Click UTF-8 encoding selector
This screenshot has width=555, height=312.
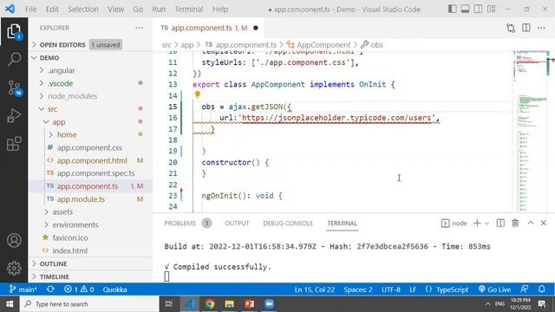coord(391,289)
